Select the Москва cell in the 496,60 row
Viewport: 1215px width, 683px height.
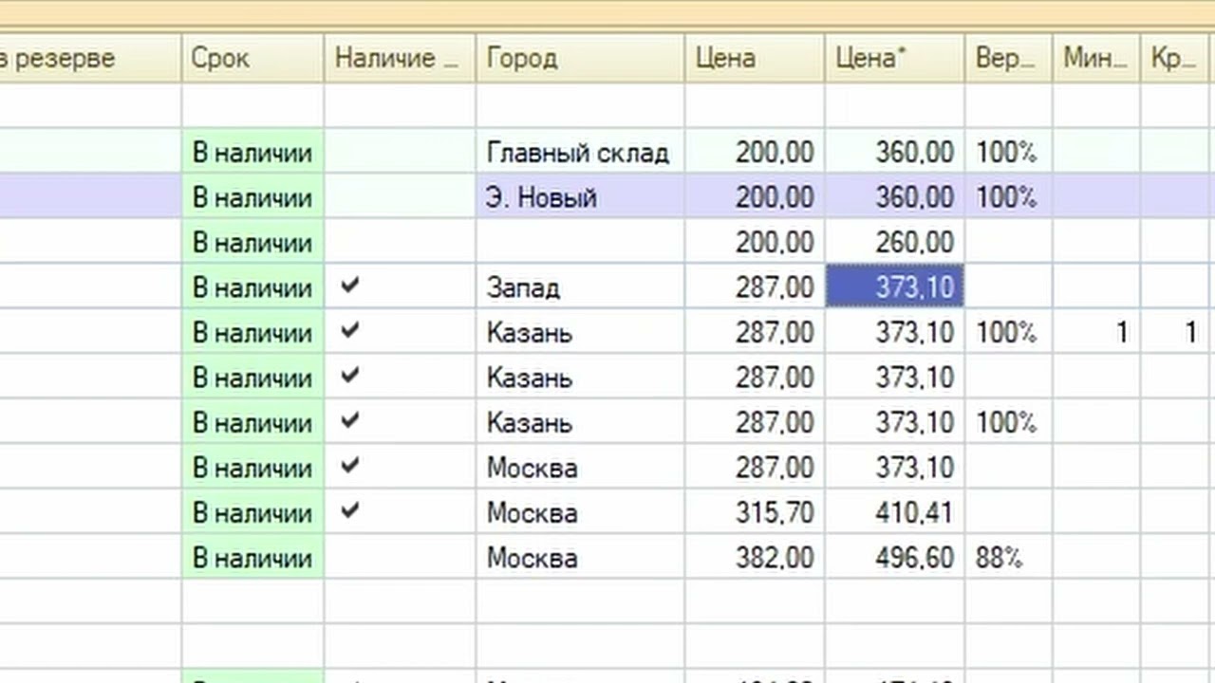click(580, 558)
